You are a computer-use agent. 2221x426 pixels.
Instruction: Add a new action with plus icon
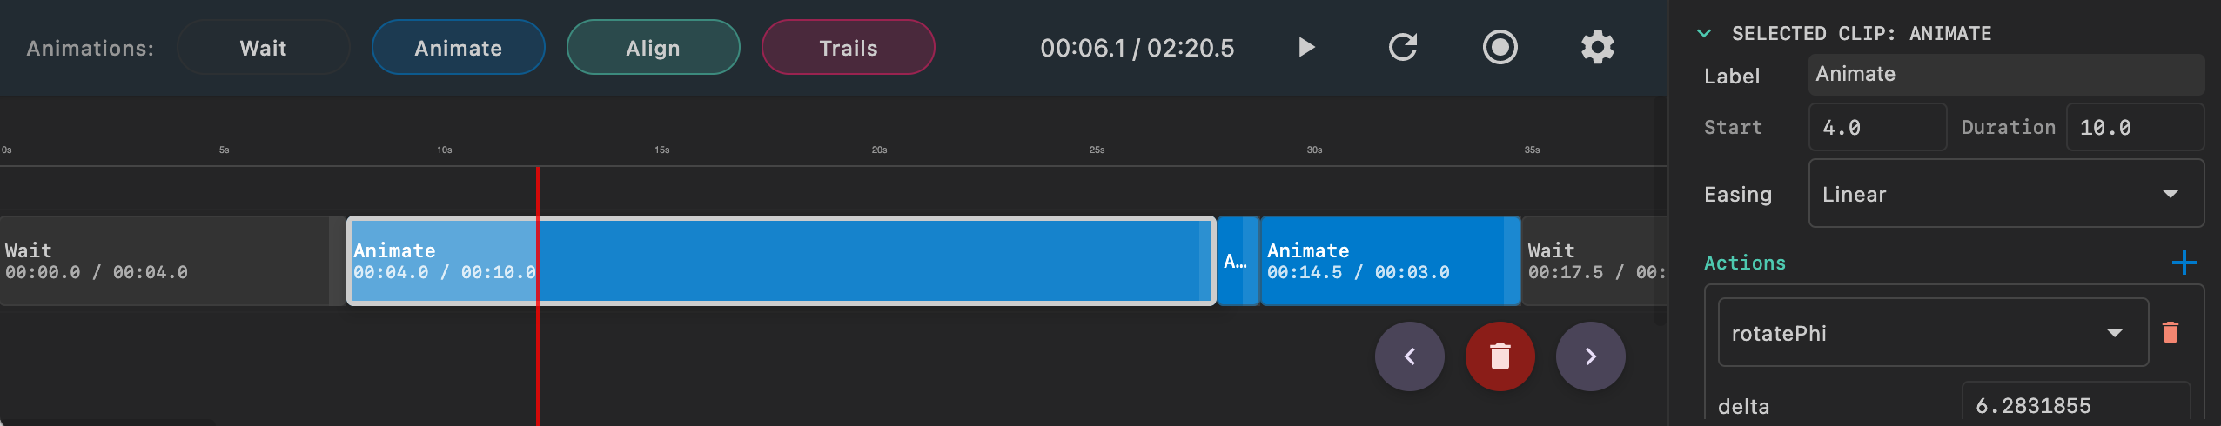[2184, 263]
